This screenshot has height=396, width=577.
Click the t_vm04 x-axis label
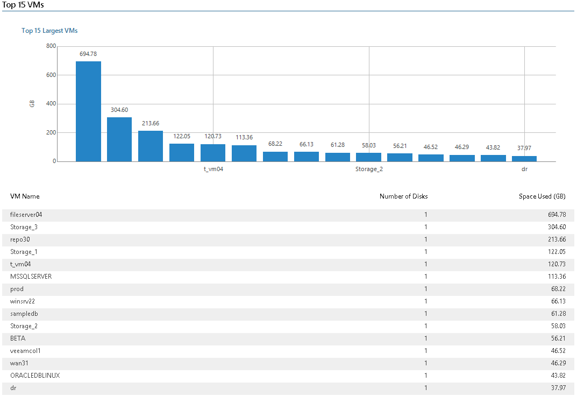(213, 169)
